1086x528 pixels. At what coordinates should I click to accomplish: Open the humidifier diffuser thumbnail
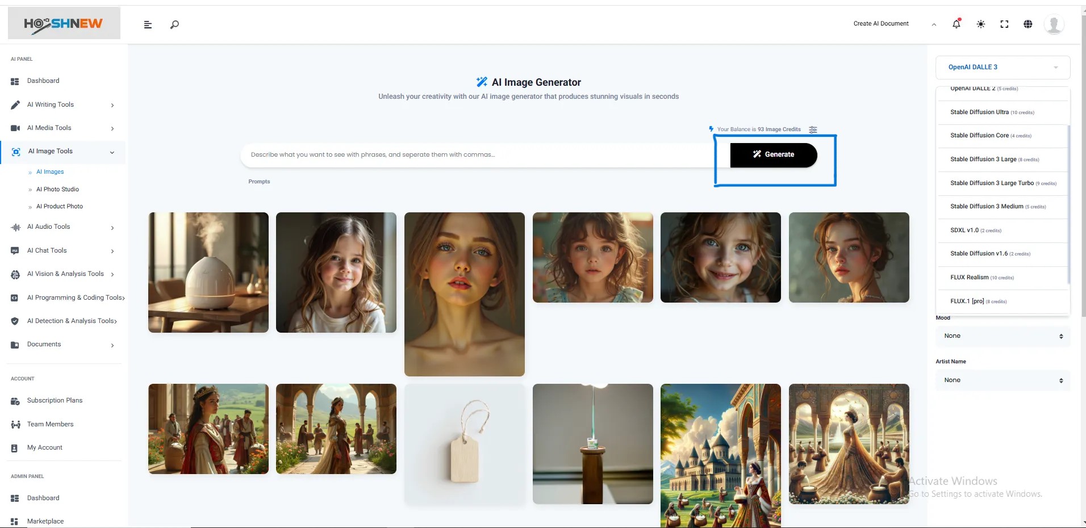point(208,273)
